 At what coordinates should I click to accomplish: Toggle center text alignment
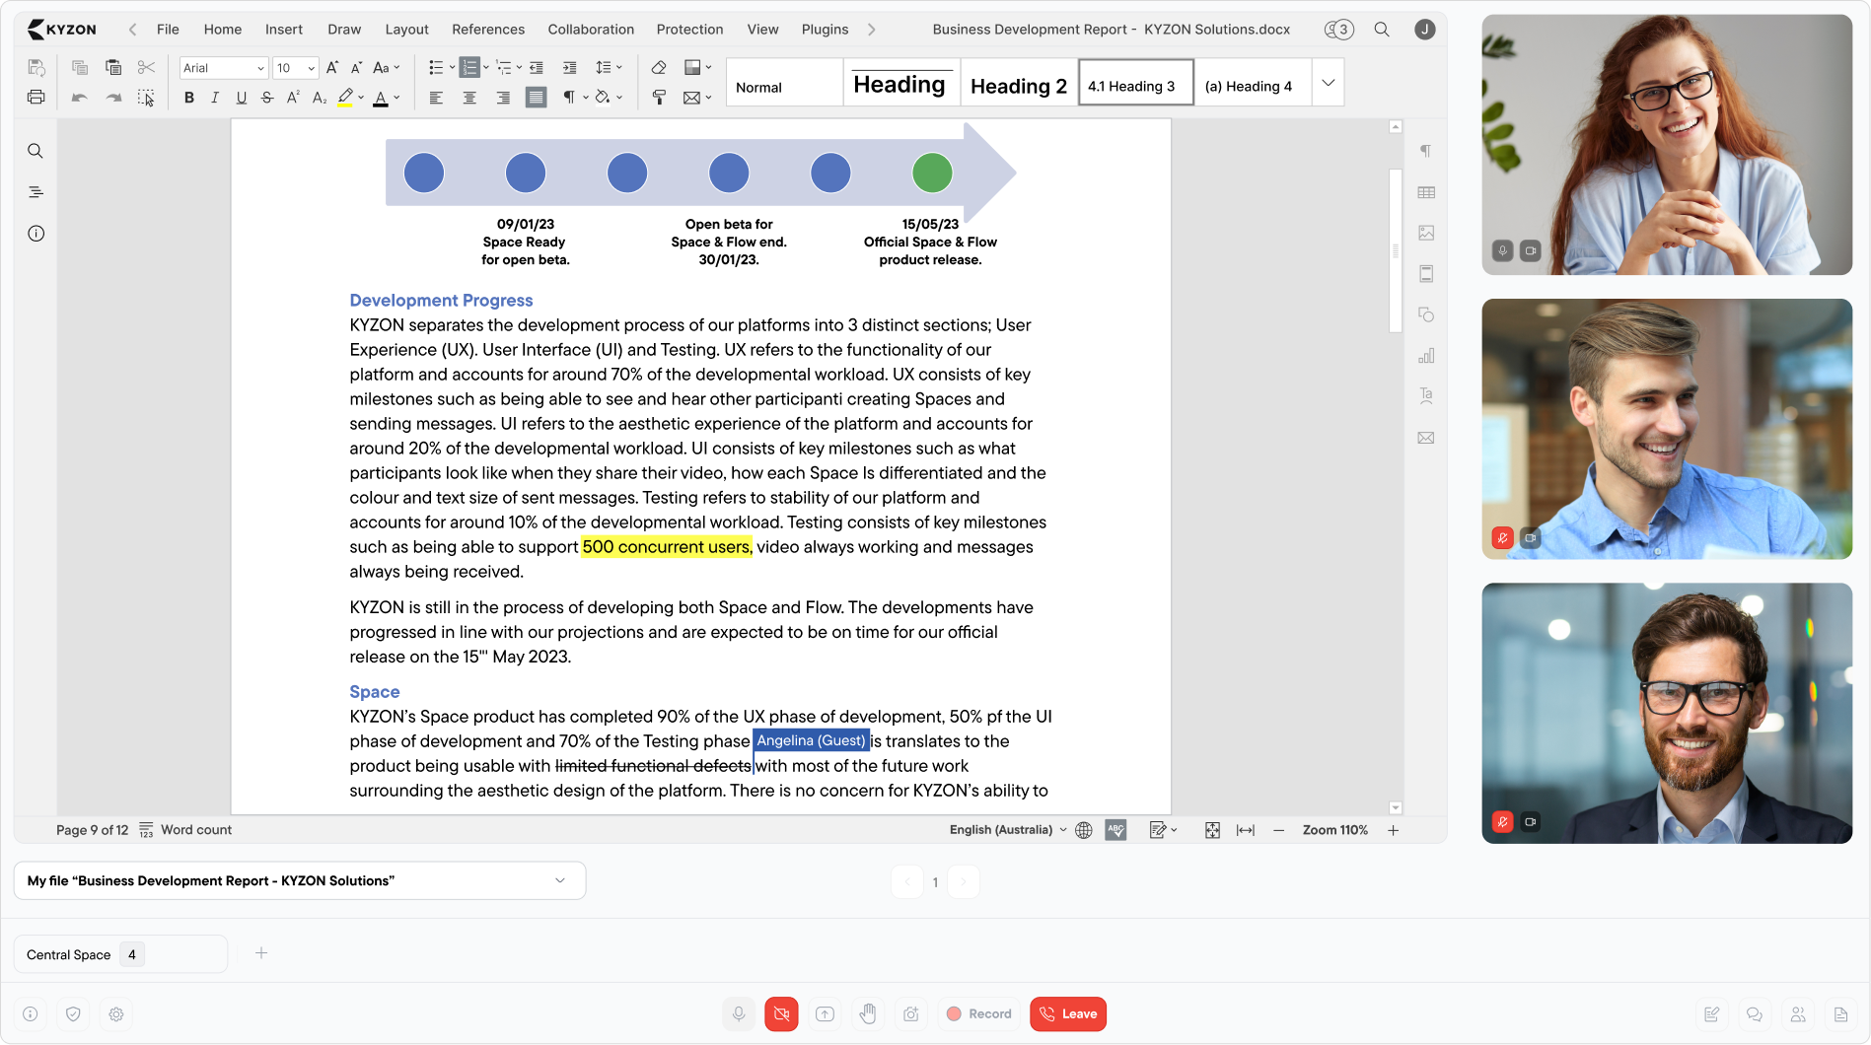pos(469,98)
